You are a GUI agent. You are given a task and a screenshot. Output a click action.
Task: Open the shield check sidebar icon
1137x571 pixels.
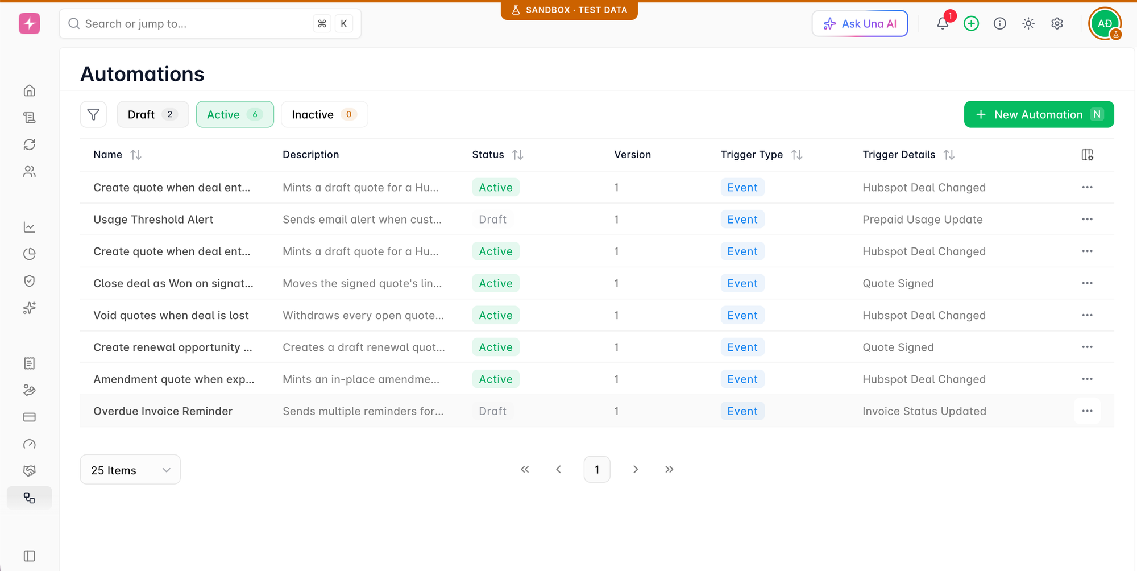pos(30,281)
